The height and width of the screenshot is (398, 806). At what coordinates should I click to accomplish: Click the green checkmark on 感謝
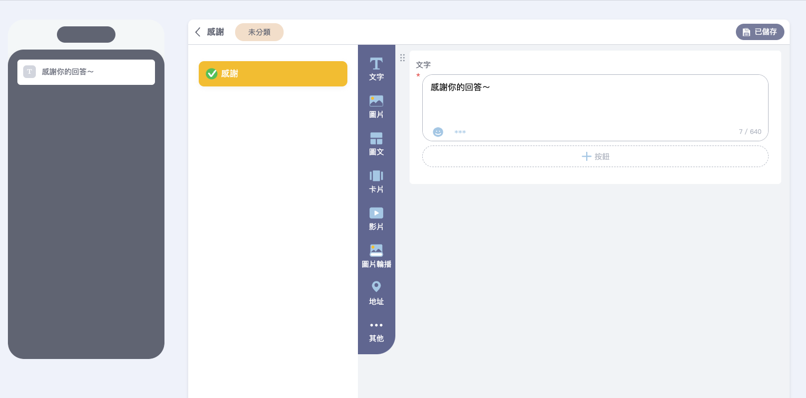(x=211, y=74)
